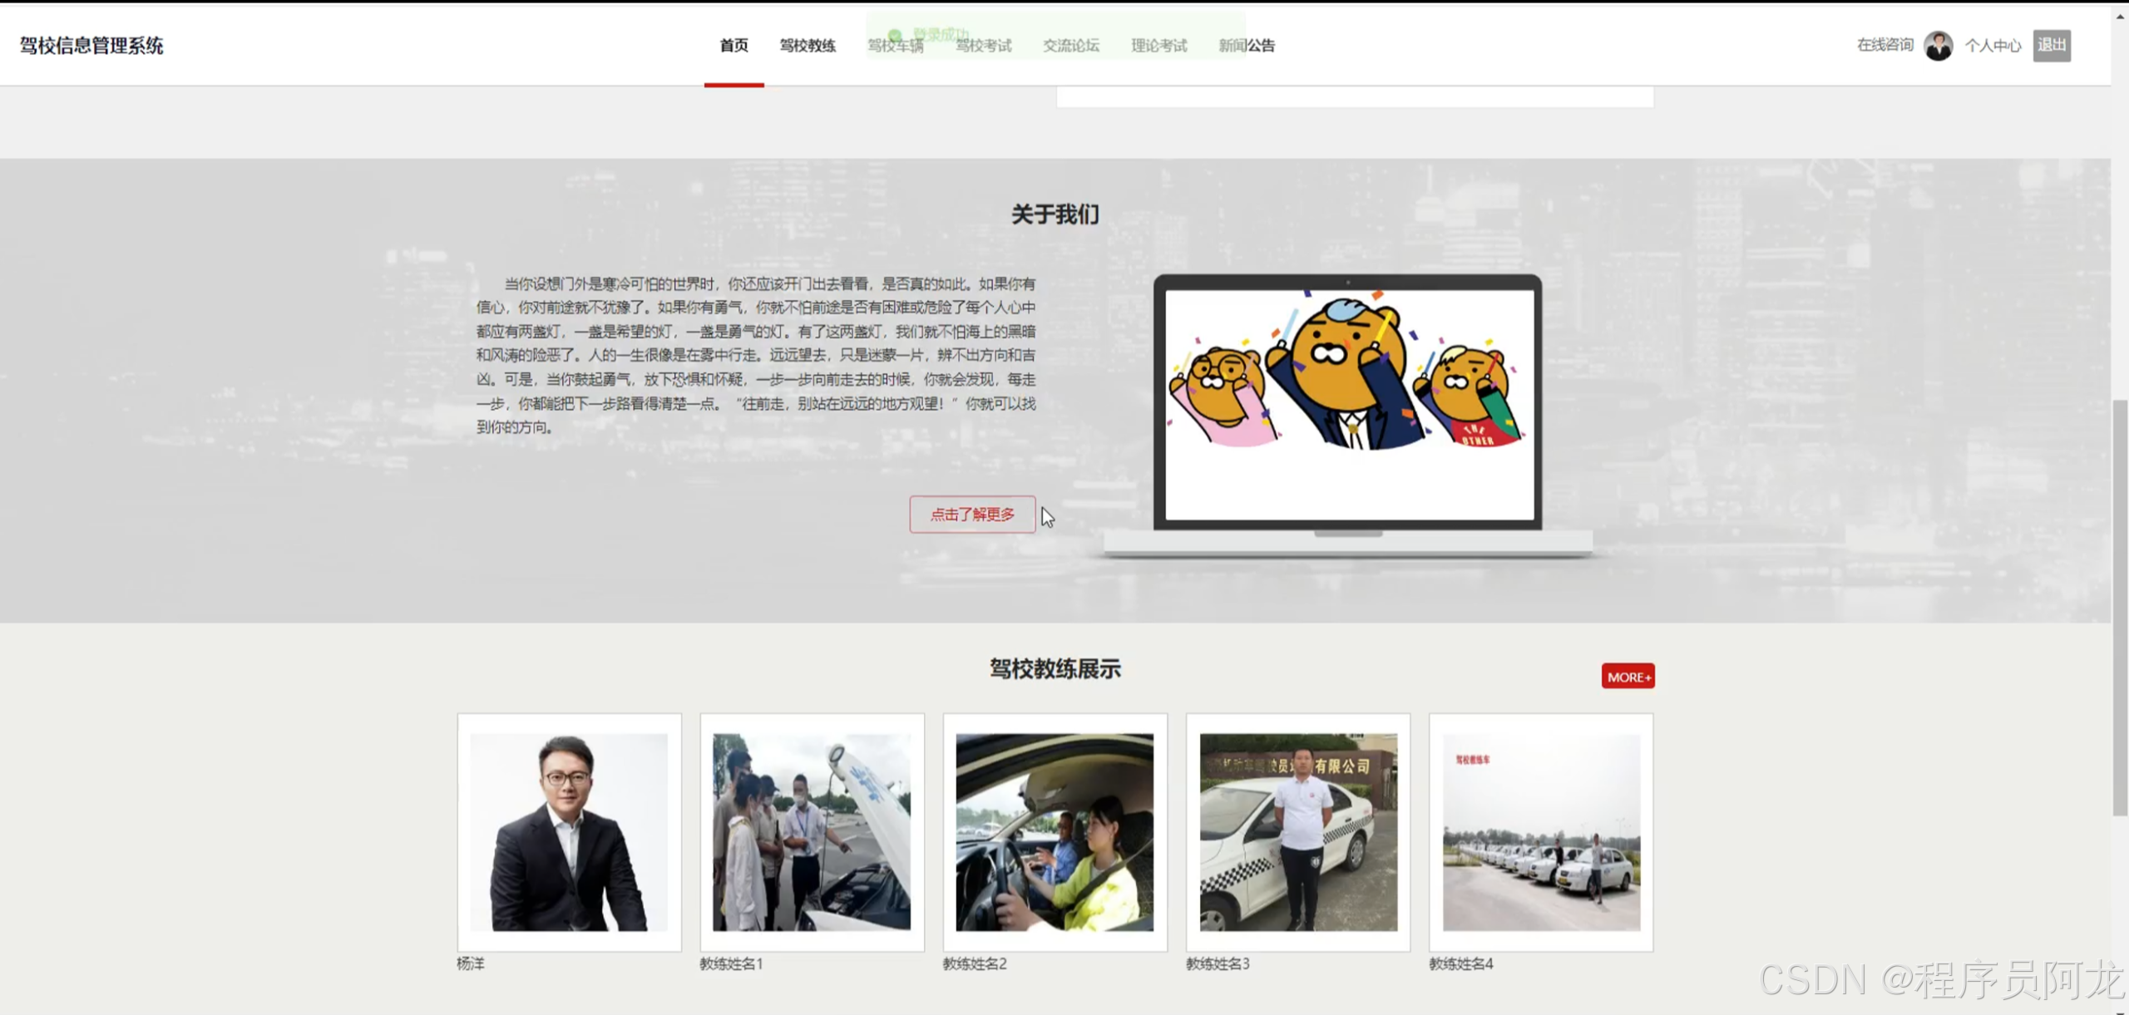Viewport: 2129px width, 1015px height.
Task: Click the vertical page scrollbar thumb
Action: pos(2119,607)
